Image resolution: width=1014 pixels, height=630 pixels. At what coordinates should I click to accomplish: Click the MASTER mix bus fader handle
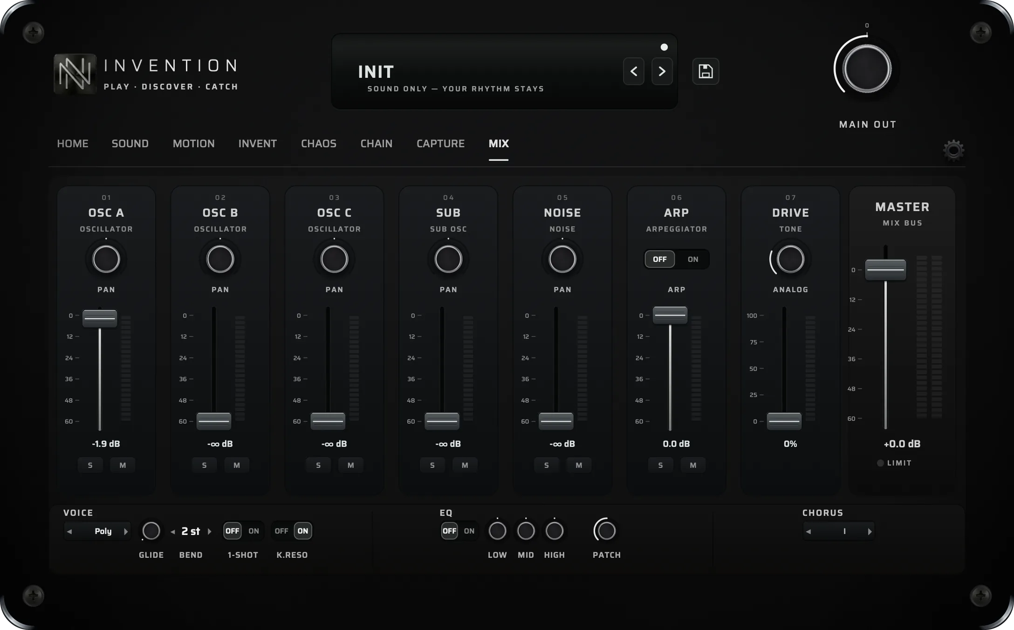click(885, 270)
